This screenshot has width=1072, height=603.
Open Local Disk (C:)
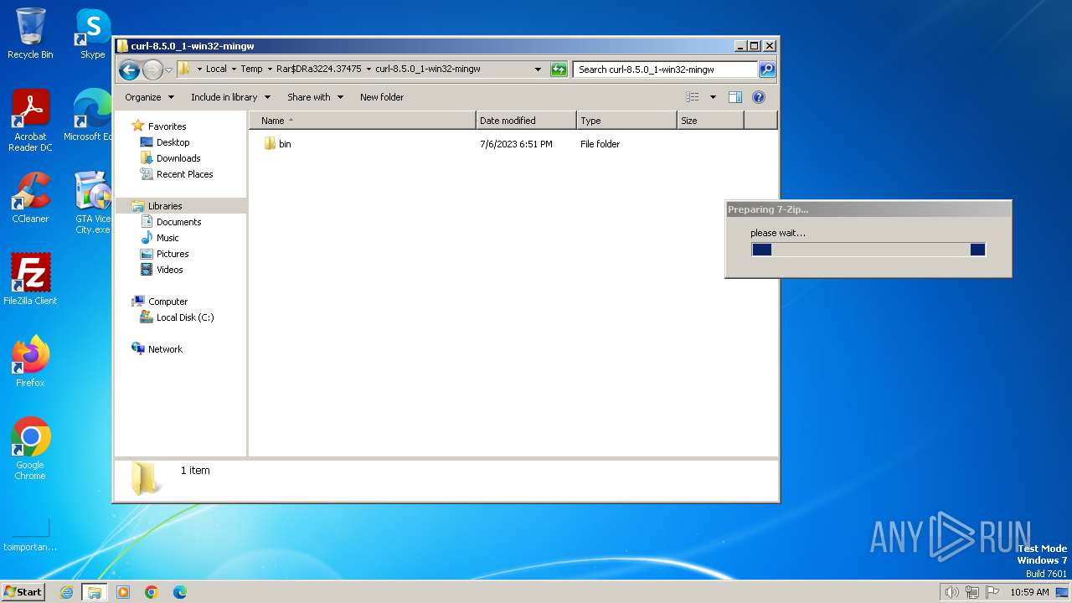click(x=184, y=317)
